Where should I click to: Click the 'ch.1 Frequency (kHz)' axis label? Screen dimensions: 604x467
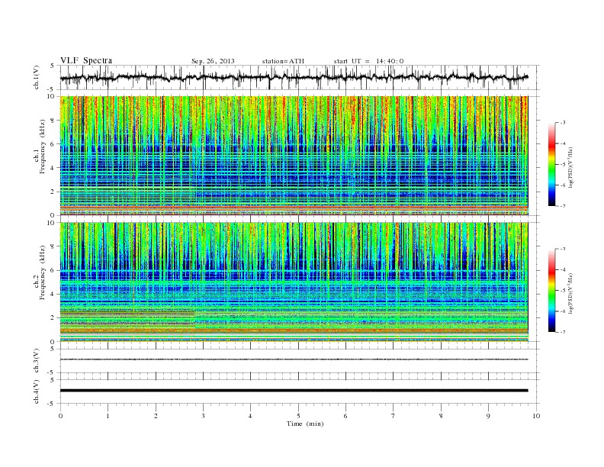pyautogui.click(x=40, y=147)
